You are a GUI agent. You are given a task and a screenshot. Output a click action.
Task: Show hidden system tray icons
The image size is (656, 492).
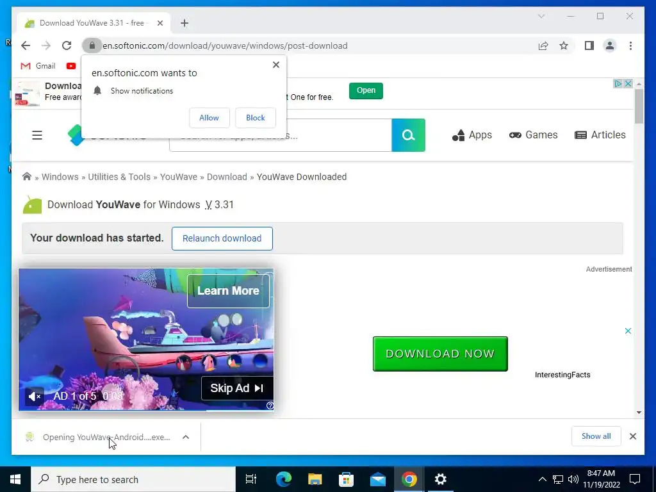pos(542,479)
